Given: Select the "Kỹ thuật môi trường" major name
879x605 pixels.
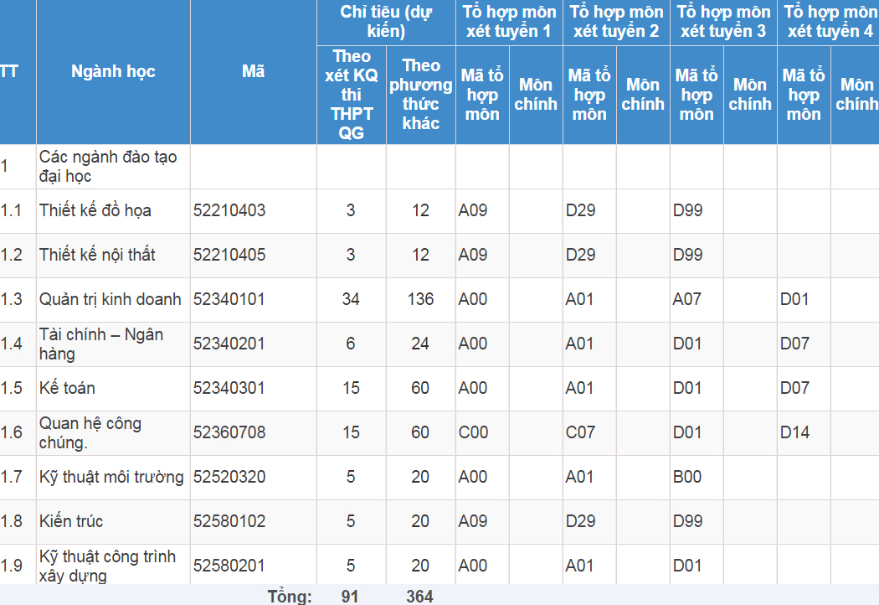Looking at the screenshot, I should pyautogui.click(x=111, y=477).
